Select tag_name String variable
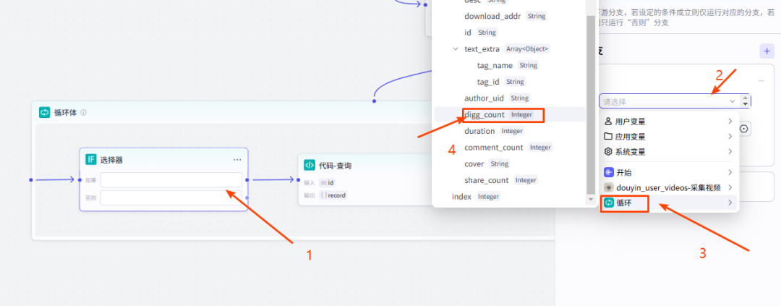This screenshot has width=781, height=306. [x=508, y=65]
